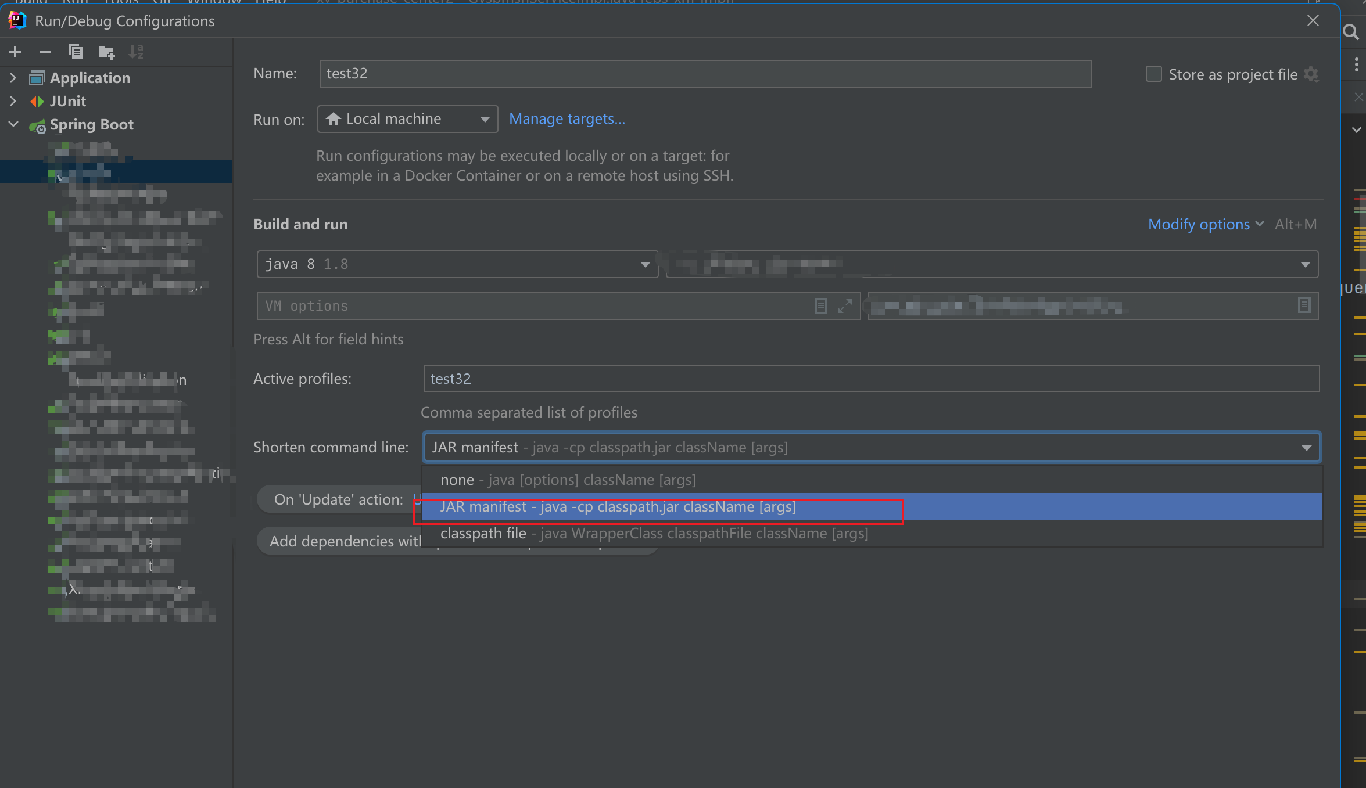
Task: Enable the Store as project file checkbox
Action: click(x=1153, y=74)
